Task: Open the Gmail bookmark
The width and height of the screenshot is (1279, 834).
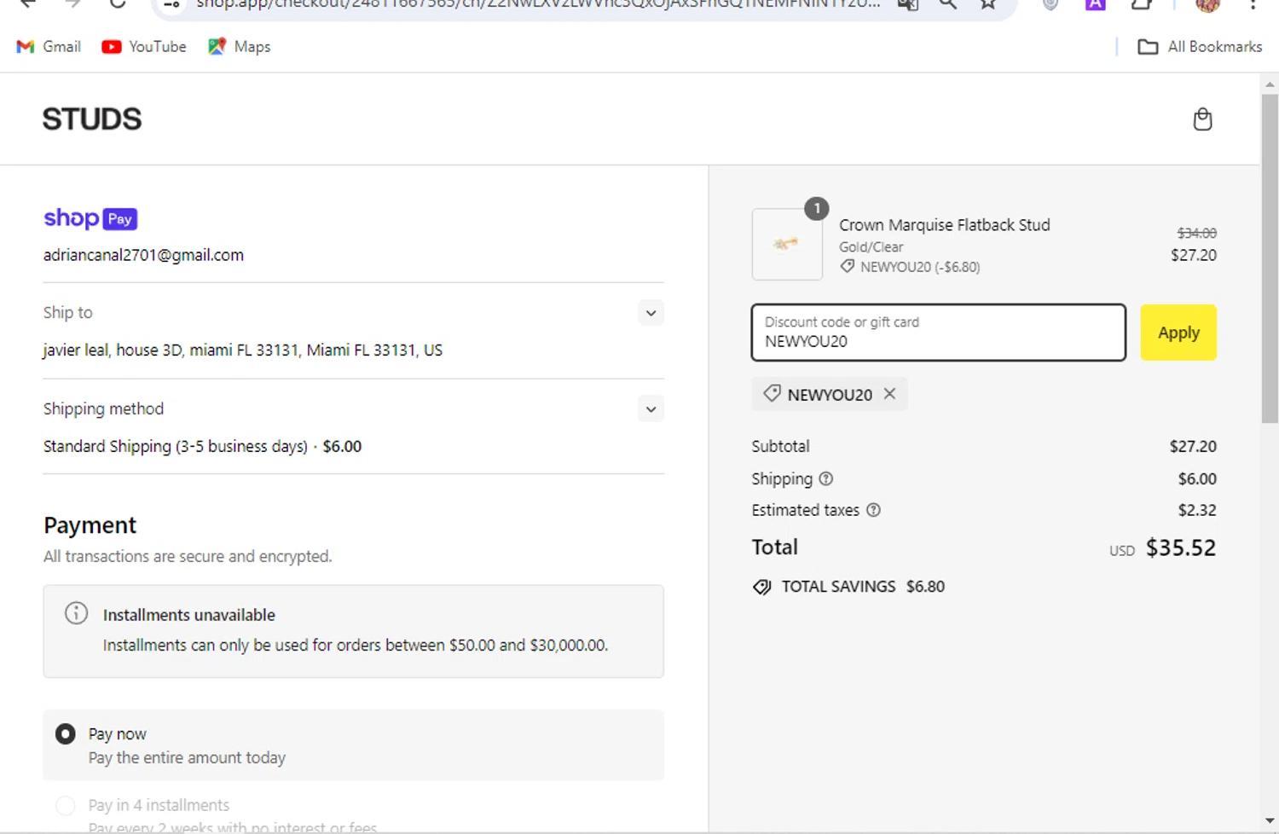Action: (49, 47)
